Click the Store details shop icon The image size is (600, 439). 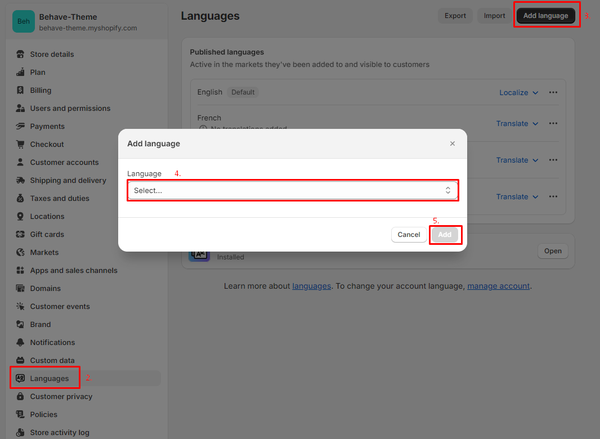[x=20, y=55]
